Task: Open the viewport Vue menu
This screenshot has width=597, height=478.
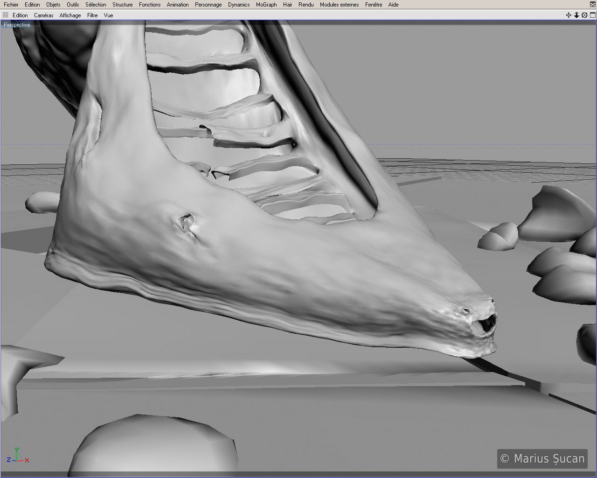Action: coord(108,15)
